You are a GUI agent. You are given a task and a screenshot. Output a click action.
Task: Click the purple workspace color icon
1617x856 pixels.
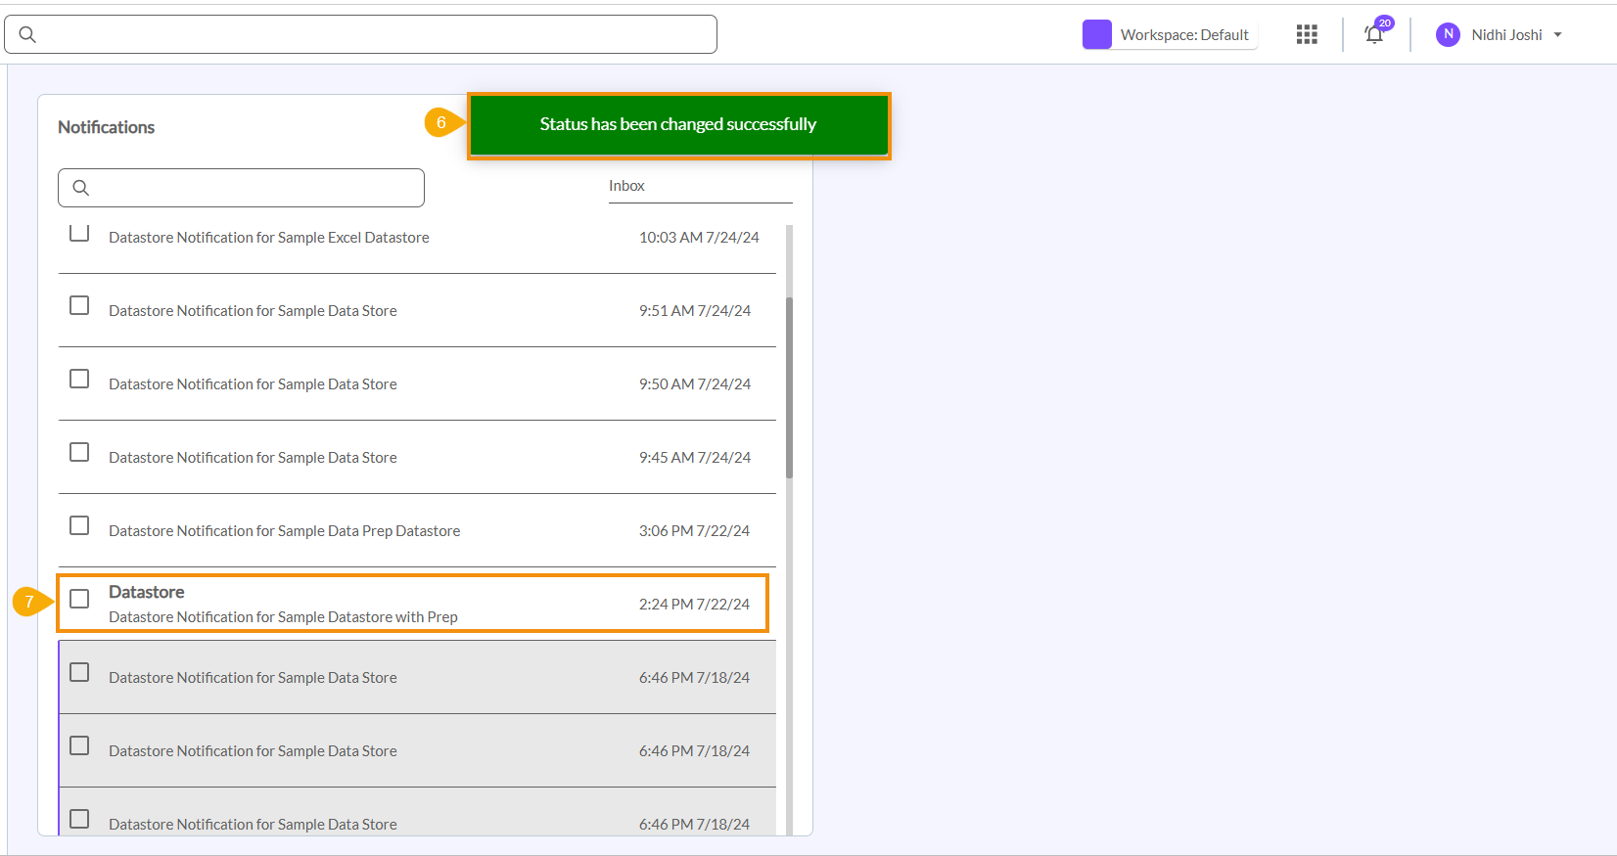1096,35
